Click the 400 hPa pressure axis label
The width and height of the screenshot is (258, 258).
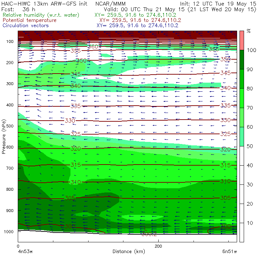click(10, 105)
